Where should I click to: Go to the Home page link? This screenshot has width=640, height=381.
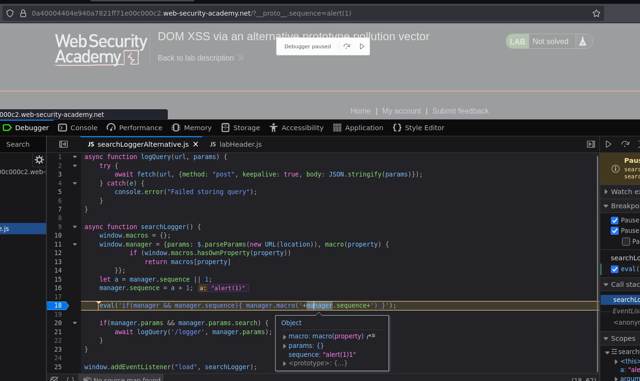tap(361, 111)
